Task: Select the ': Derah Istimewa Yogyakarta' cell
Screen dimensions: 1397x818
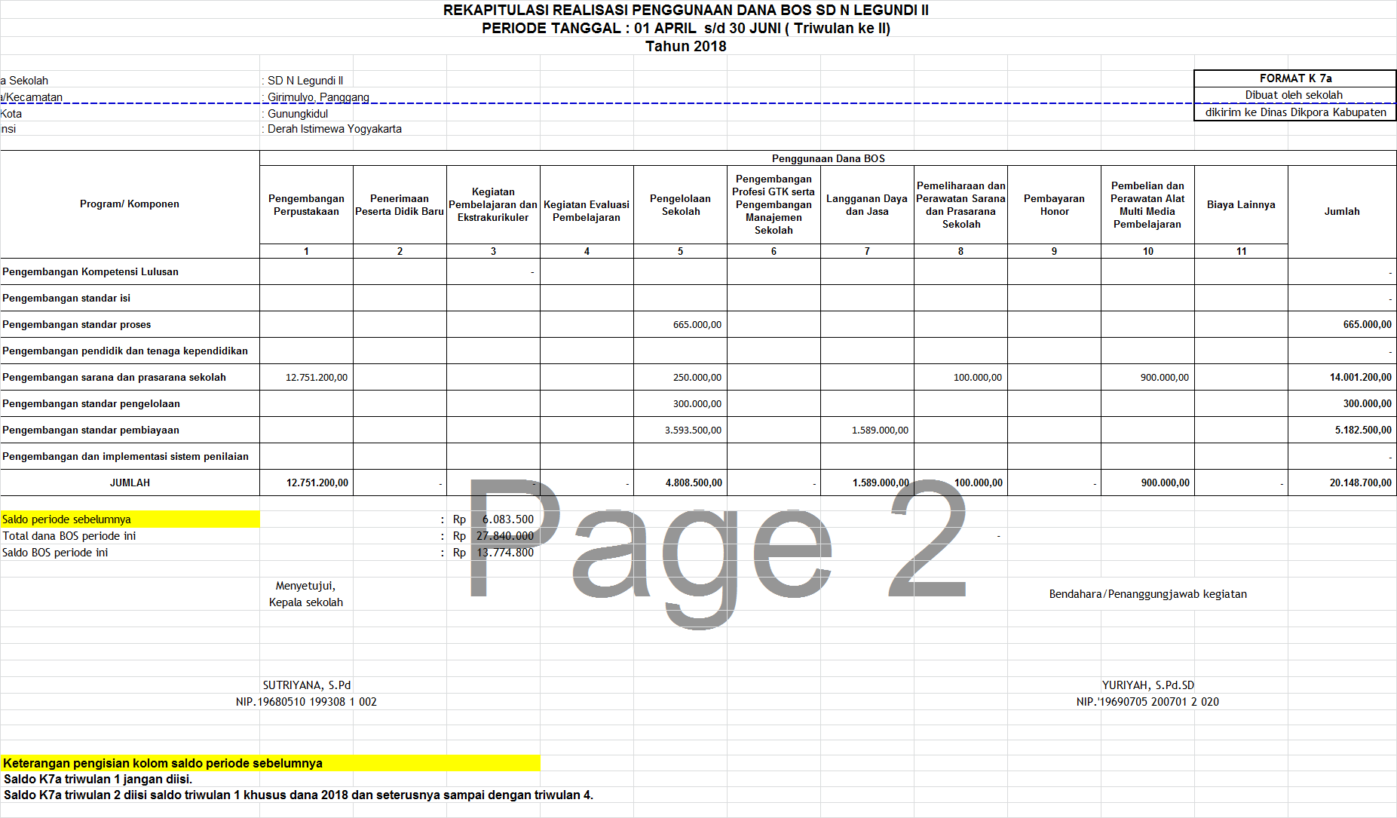Action: pyautogui.click(x=332, y=129)
